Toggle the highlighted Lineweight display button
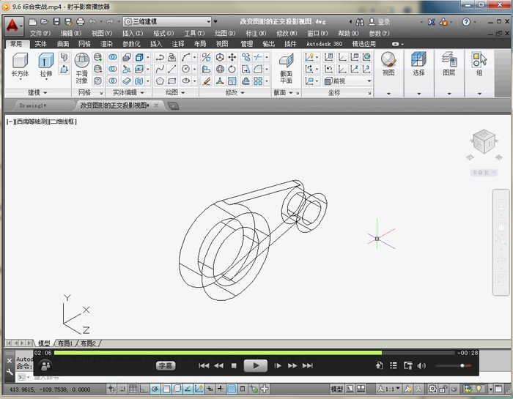 [232, 389]
